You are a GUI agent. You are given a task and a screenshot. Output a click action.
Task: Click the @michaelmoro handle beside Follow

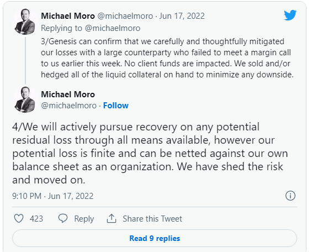coord(68,106)
